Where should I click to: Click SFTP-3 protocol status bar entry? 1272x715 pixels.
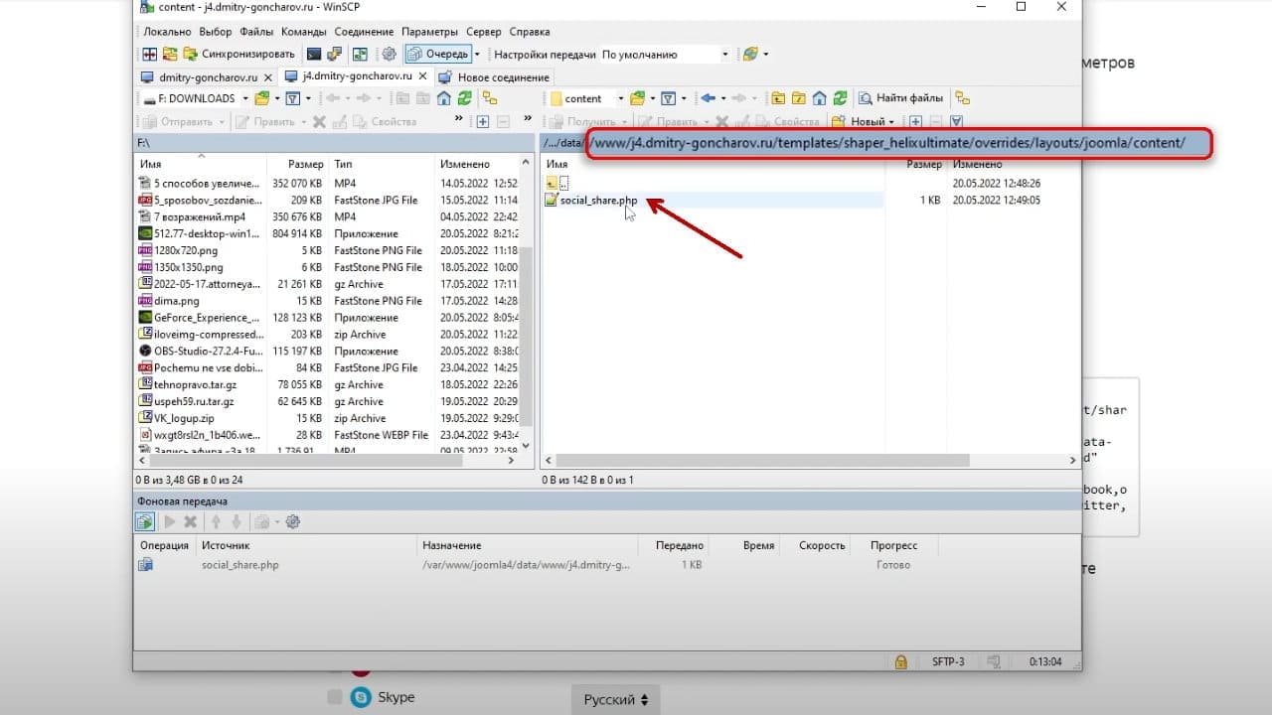coord(948,661)
